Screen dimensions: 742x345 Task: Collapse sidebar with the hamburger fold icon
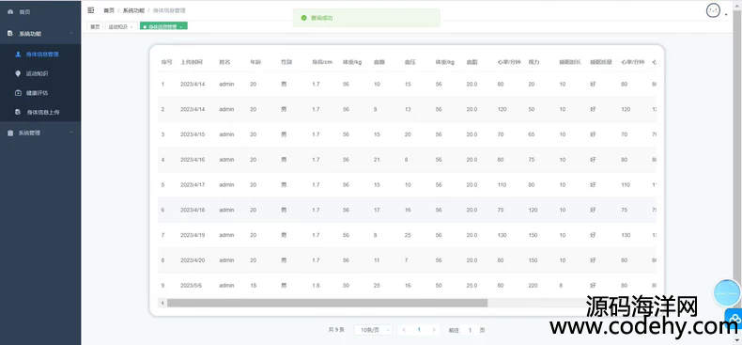point(91,10)
